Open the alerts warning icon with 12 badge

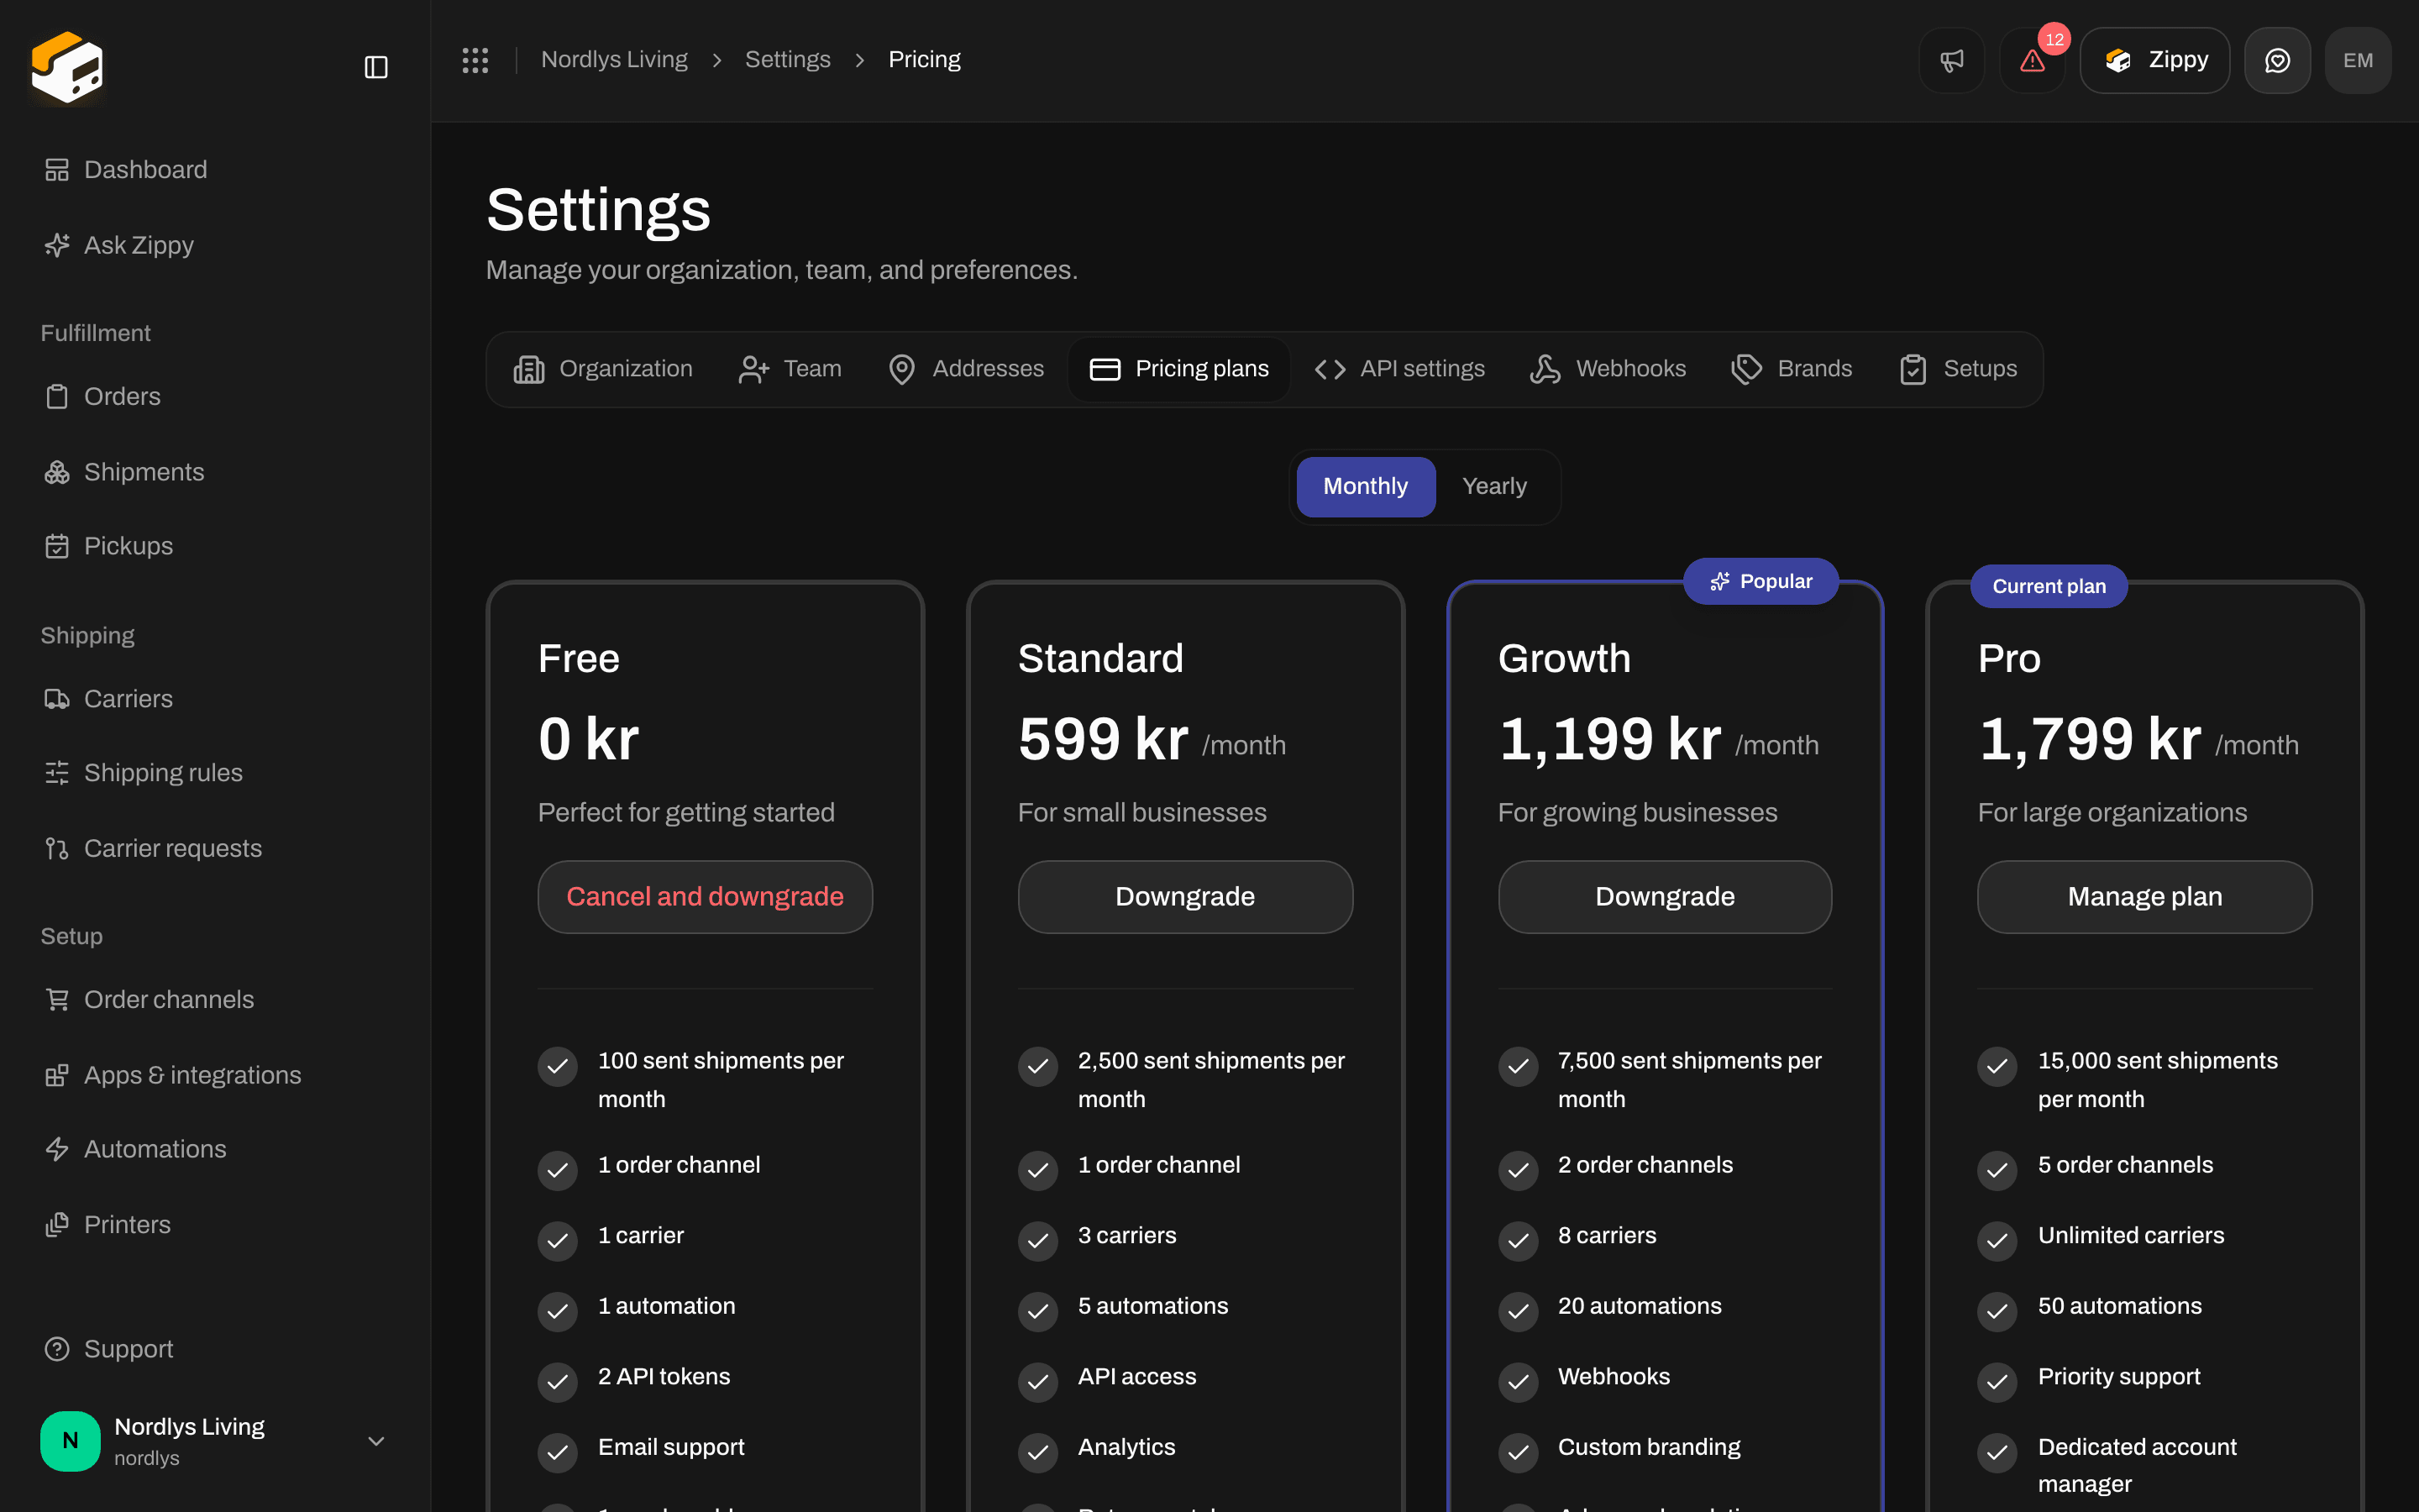[2032, 60]
